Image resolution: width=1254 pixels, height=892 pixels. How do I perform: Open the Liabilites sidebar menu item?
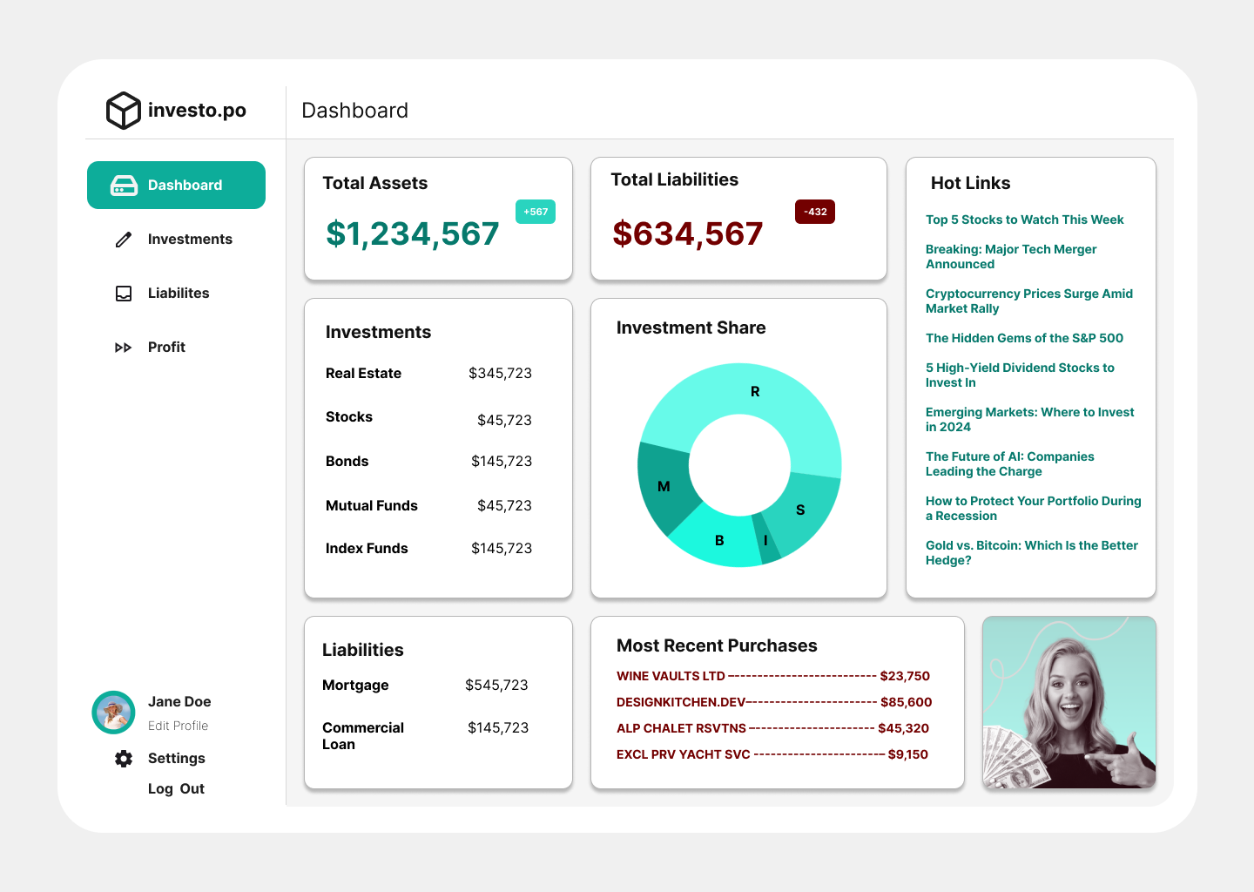pos(179,293)
